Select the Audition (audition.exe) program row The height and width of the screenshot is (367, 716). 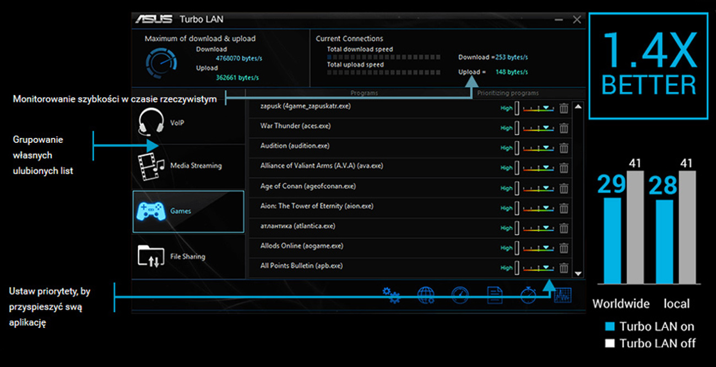(x=410, y=148)
